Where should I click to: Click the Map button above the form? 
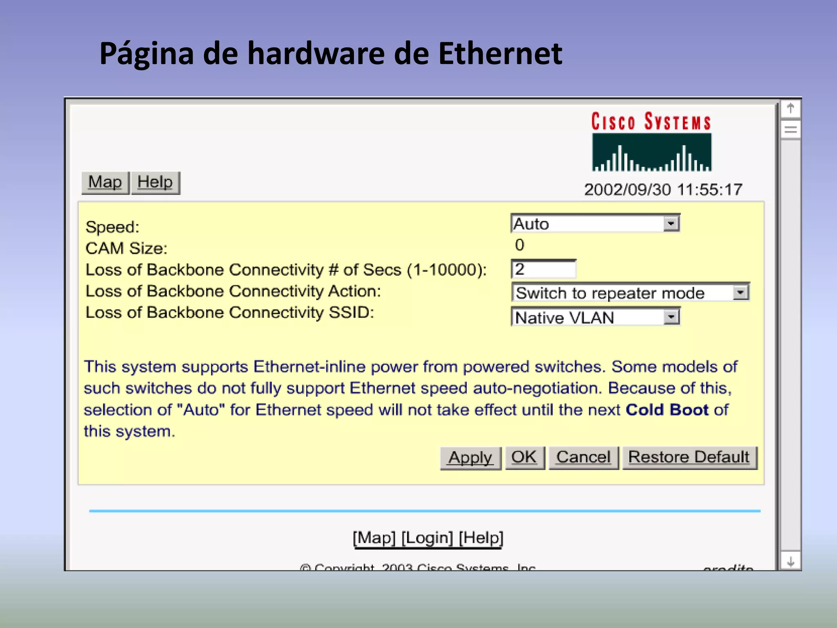105,182
